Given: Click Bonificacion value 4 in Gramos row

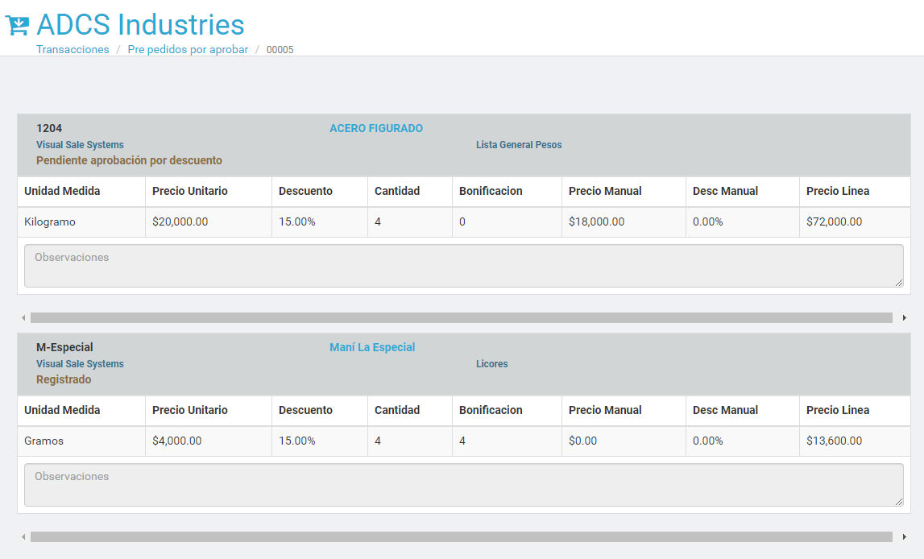Looking at the screenshot, I should pos(462,441).
